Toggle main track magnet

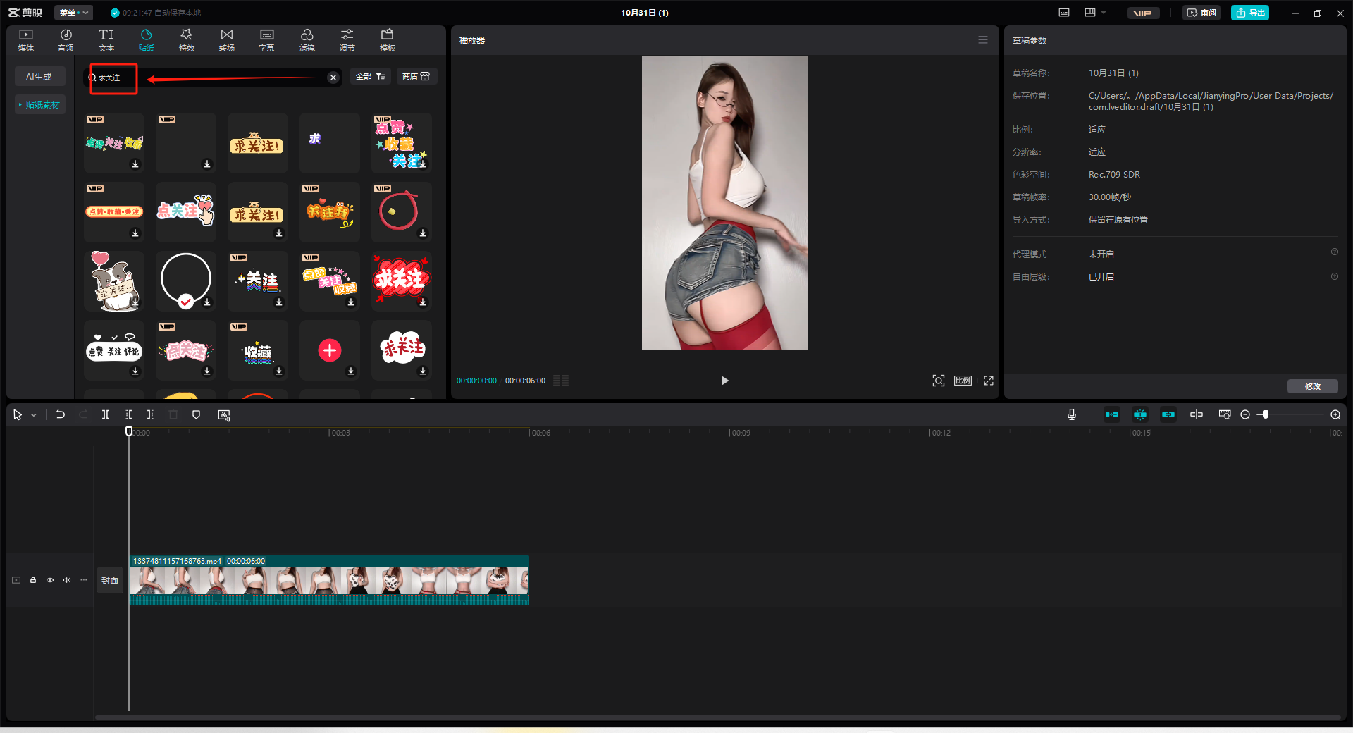tap(1112, 414)
